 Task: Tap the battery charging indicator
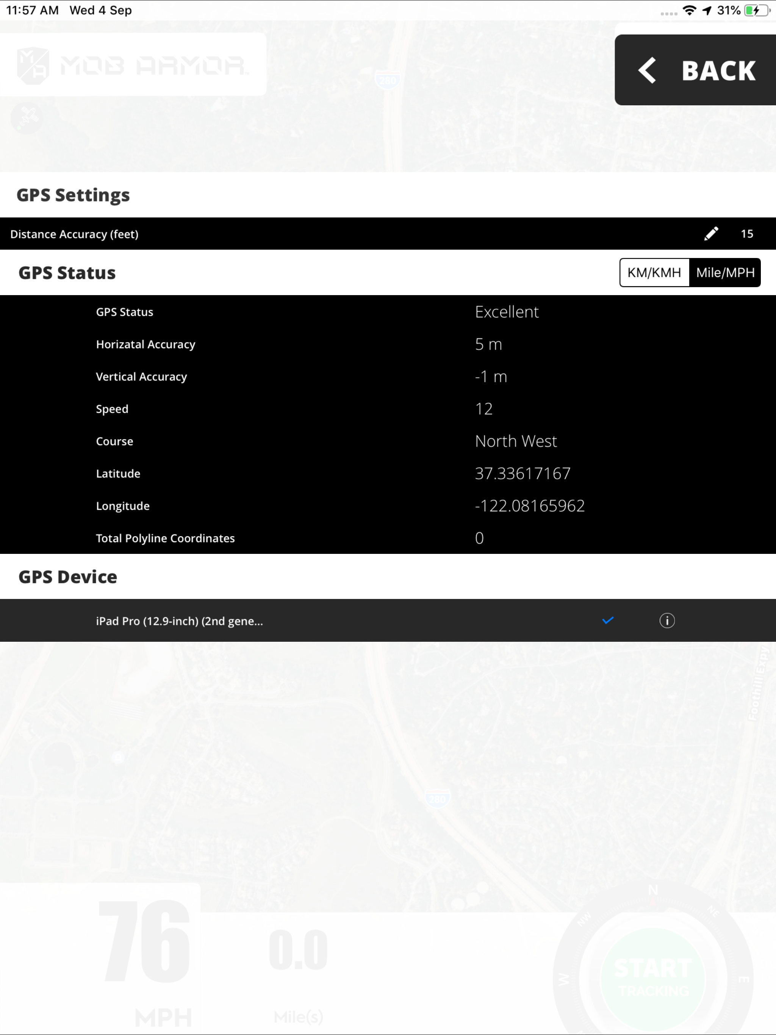[757, 10]
